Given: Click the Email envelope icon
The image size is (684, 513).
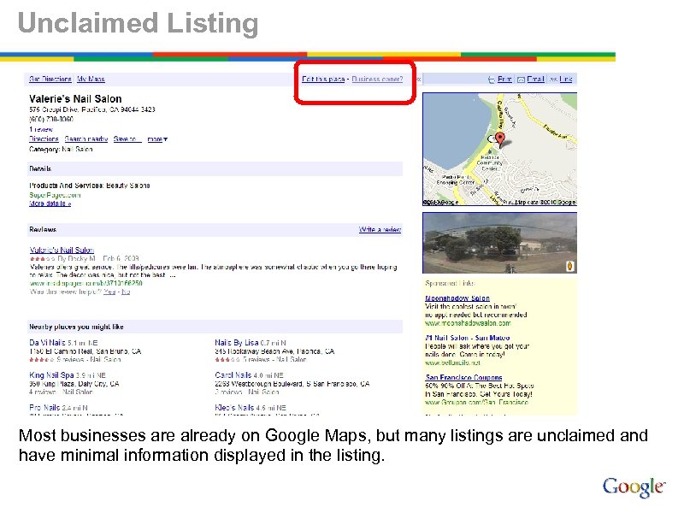Looking at the screenshot, I should tap(522, 79).
